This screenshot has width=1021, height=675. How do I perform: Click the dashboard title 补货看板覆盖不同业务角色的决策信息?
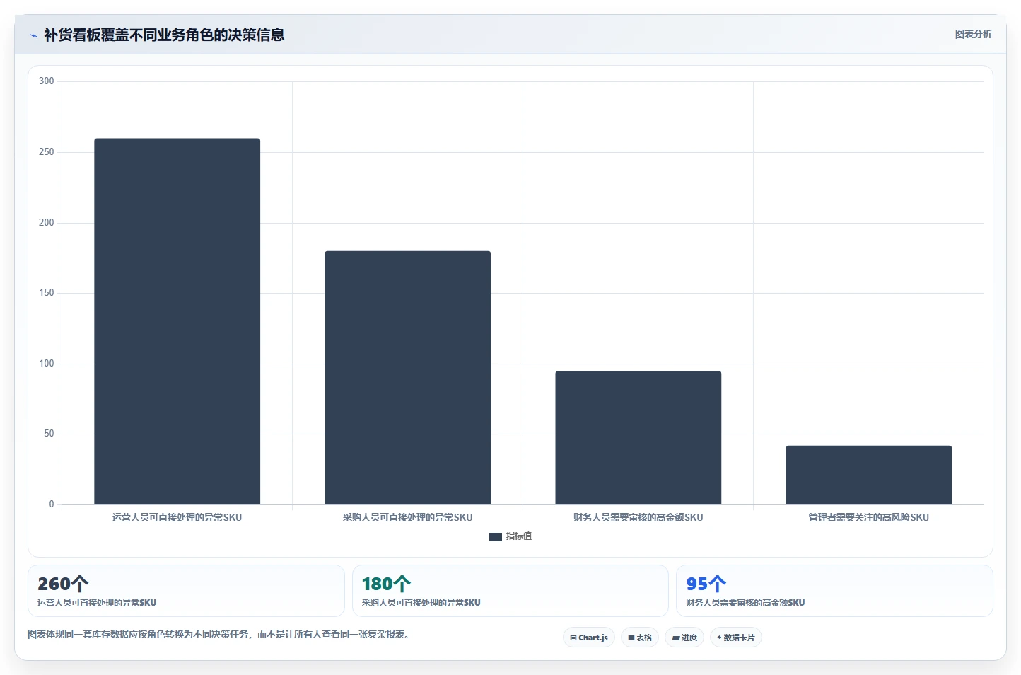(x=164, y=35)
